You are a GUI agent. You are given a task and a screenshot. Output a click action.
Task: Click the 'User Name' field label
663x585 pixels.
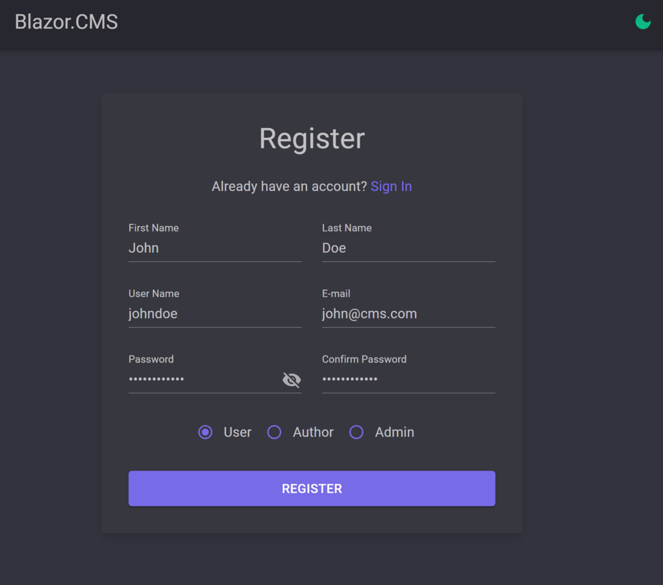point(154,294)
